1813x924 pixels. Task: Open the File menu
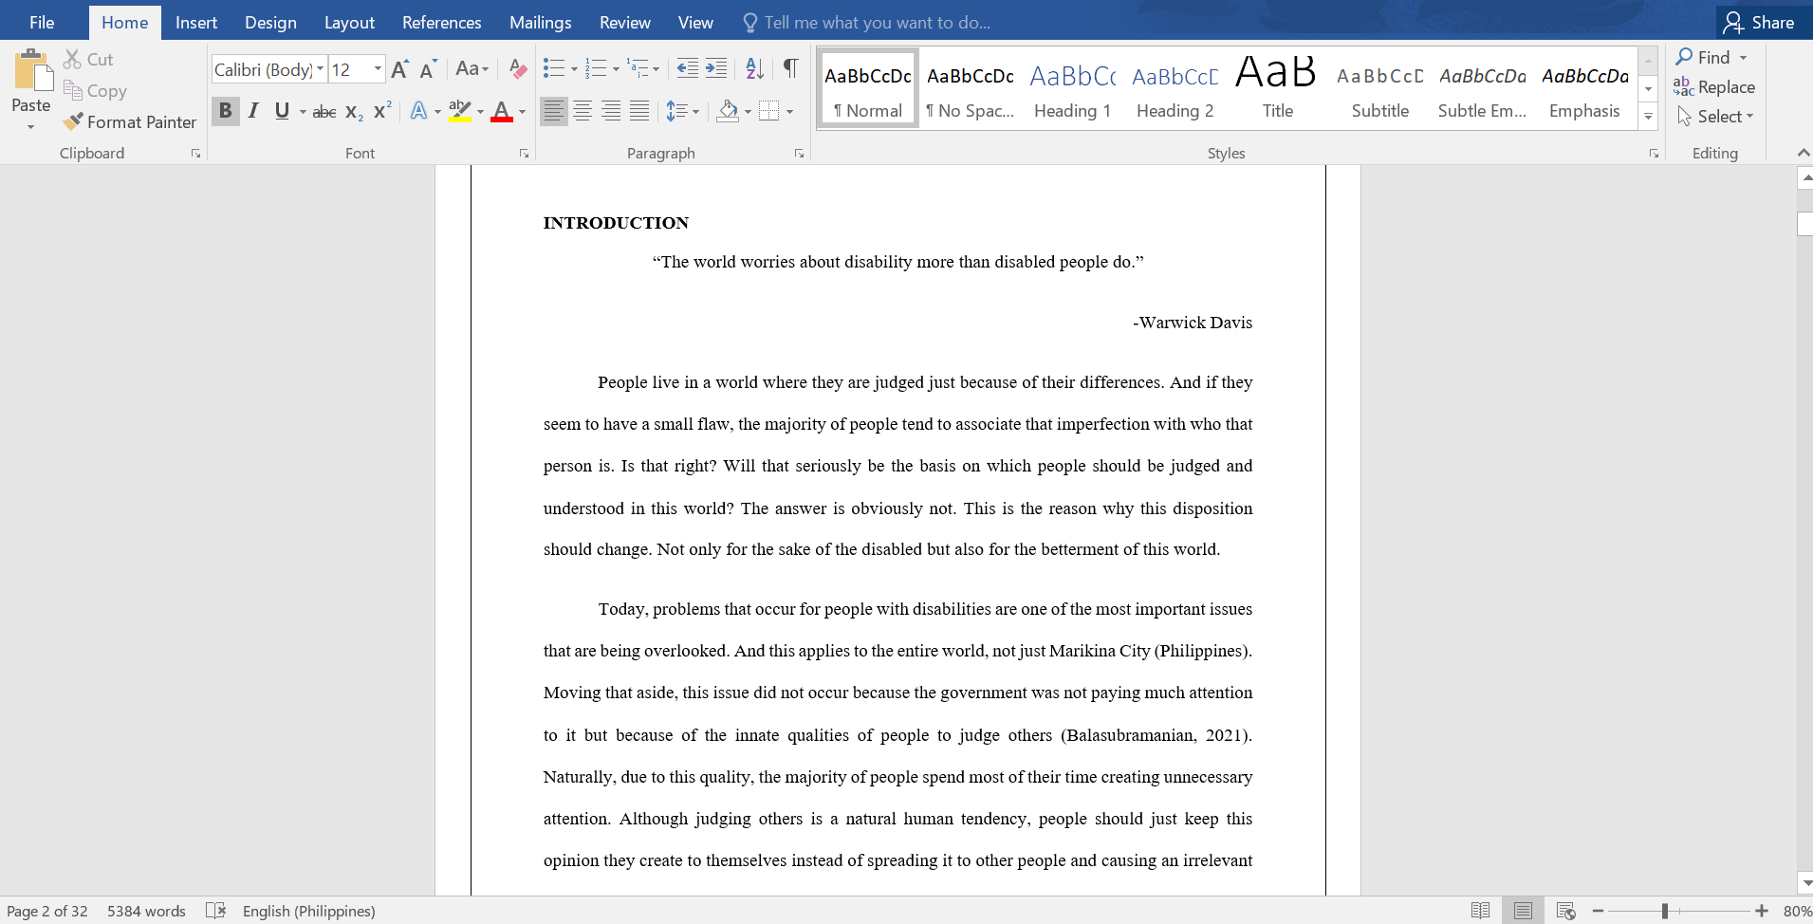click(x=42, y=22)
